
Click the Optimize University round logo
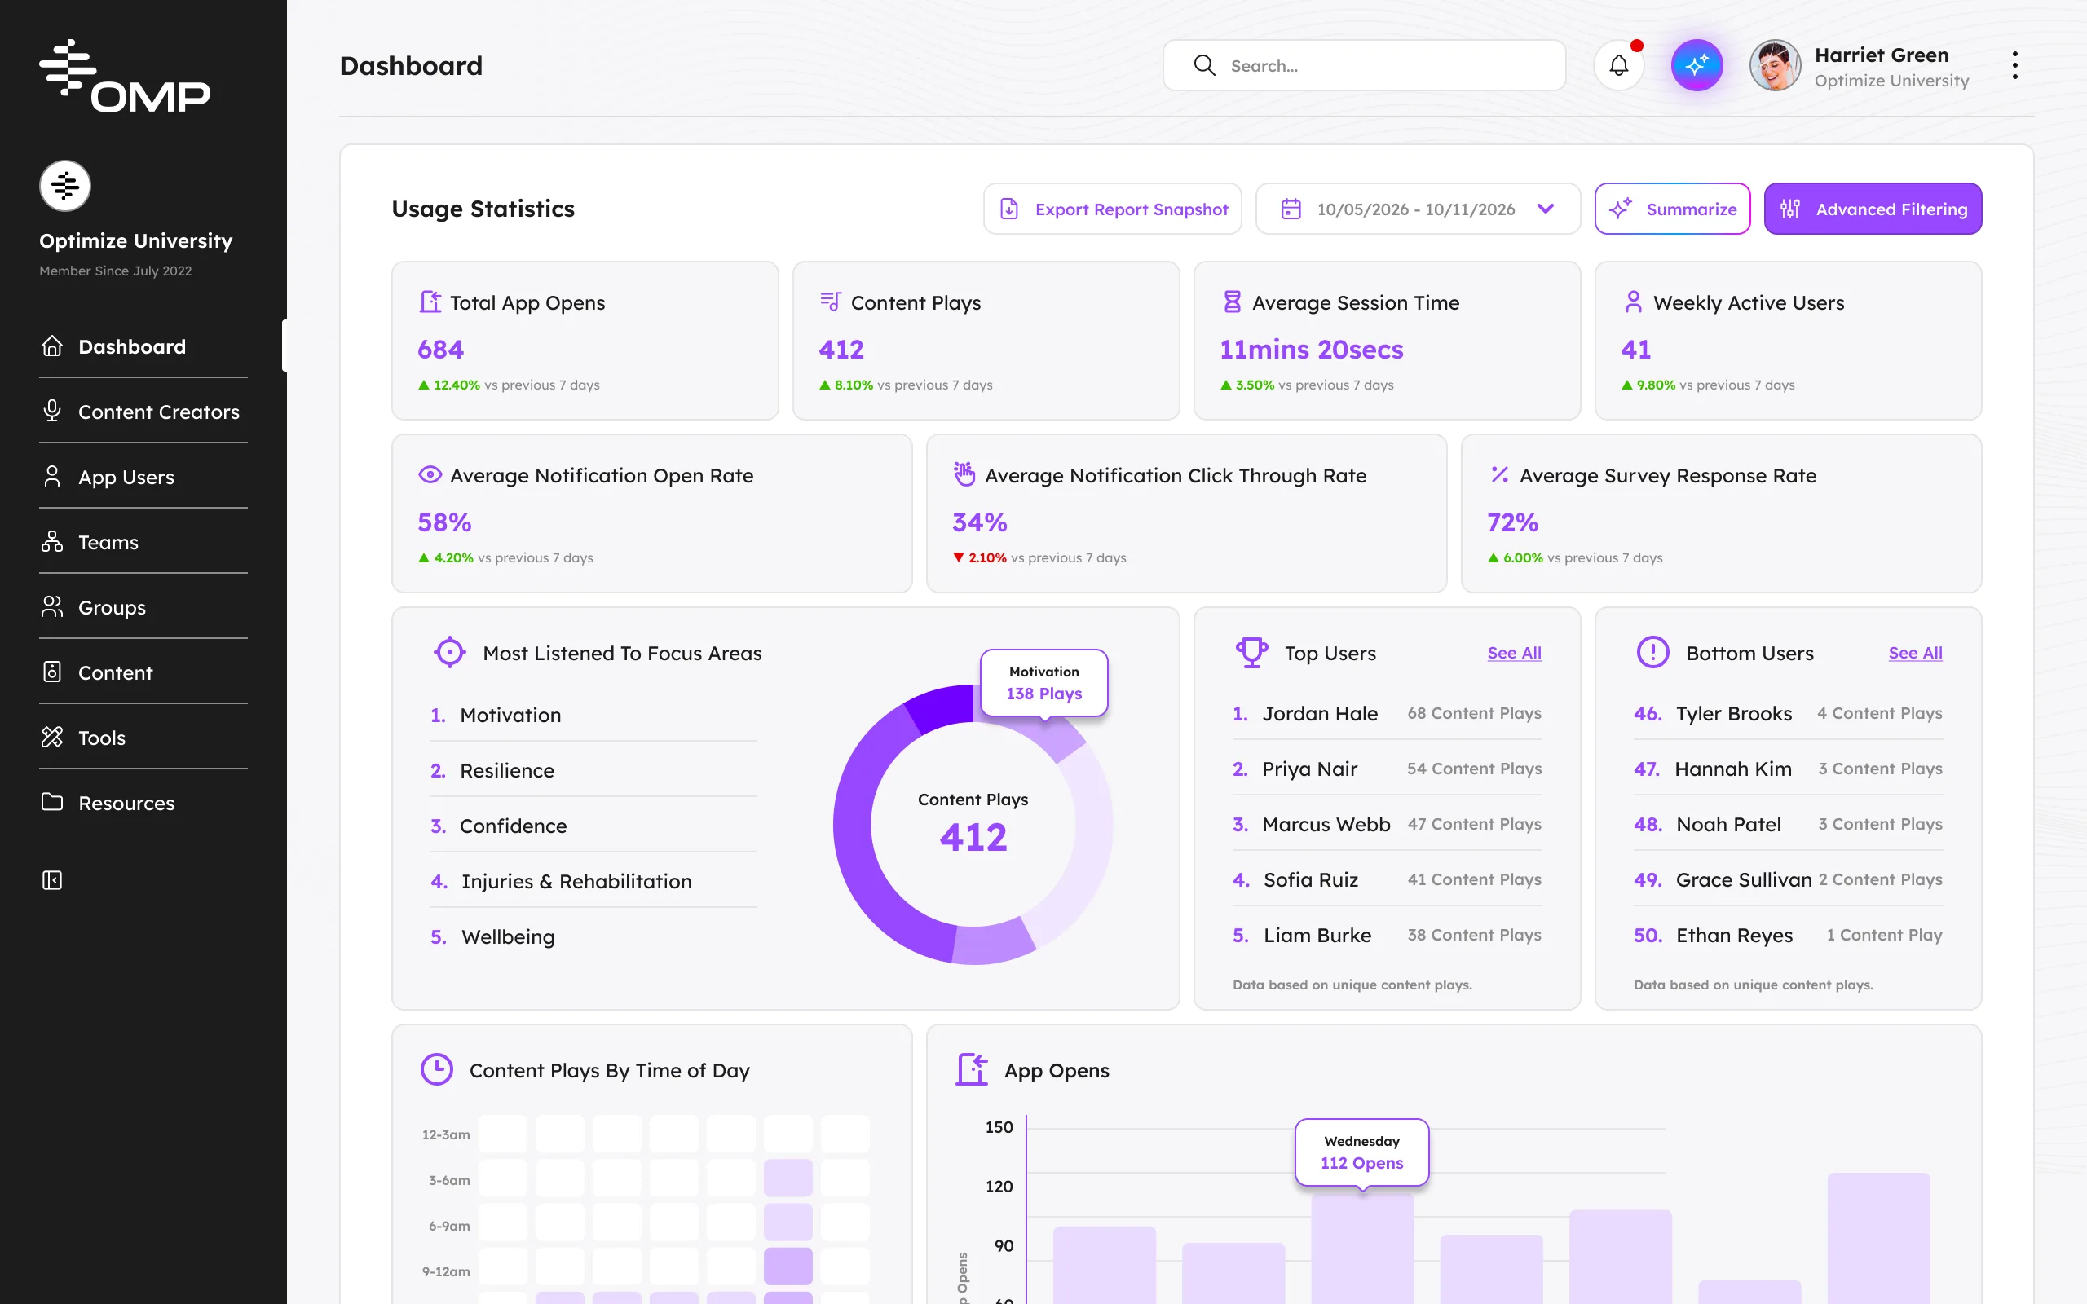[x=64, y=186]
